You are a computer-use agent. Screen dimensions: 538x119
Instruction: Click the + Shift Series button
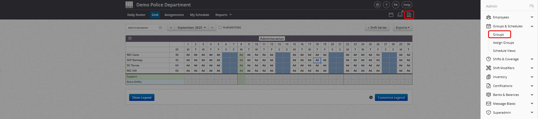click(377, 28)
